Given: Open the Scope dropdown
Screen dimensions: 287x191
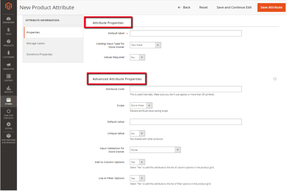Looking at the screenshot, I should pyautogui.click(x=141, y=105).
